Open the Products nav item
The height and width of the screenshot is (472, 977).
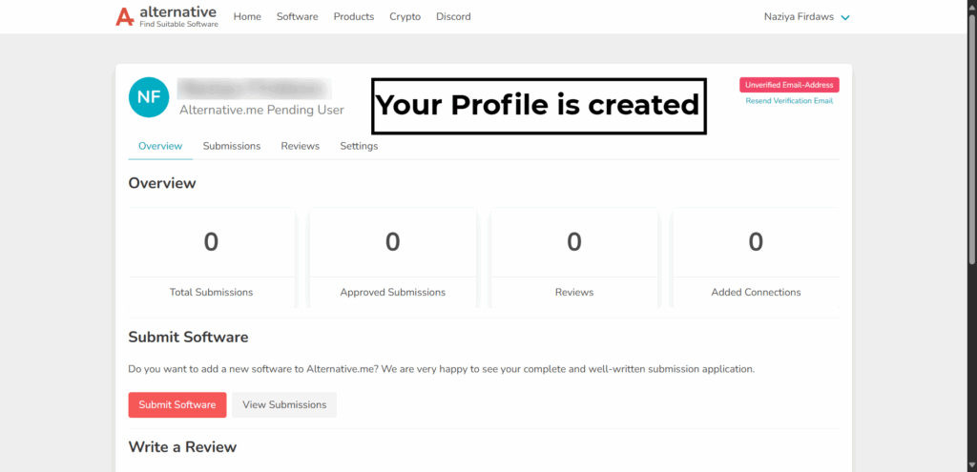[x=354, y=17]
